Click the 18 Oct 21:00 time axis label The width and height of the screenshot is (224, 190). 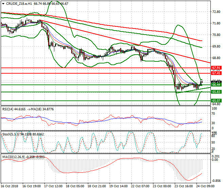[x=97, y=186]
